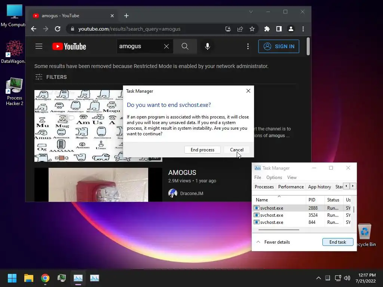383x287 pixels.
Task: Click YouTube search magnifier button
Action: click(185, 46)
